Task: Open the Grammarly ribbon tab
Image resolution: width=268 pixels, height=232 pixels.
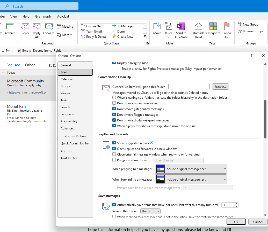Action: click(43, 16)
